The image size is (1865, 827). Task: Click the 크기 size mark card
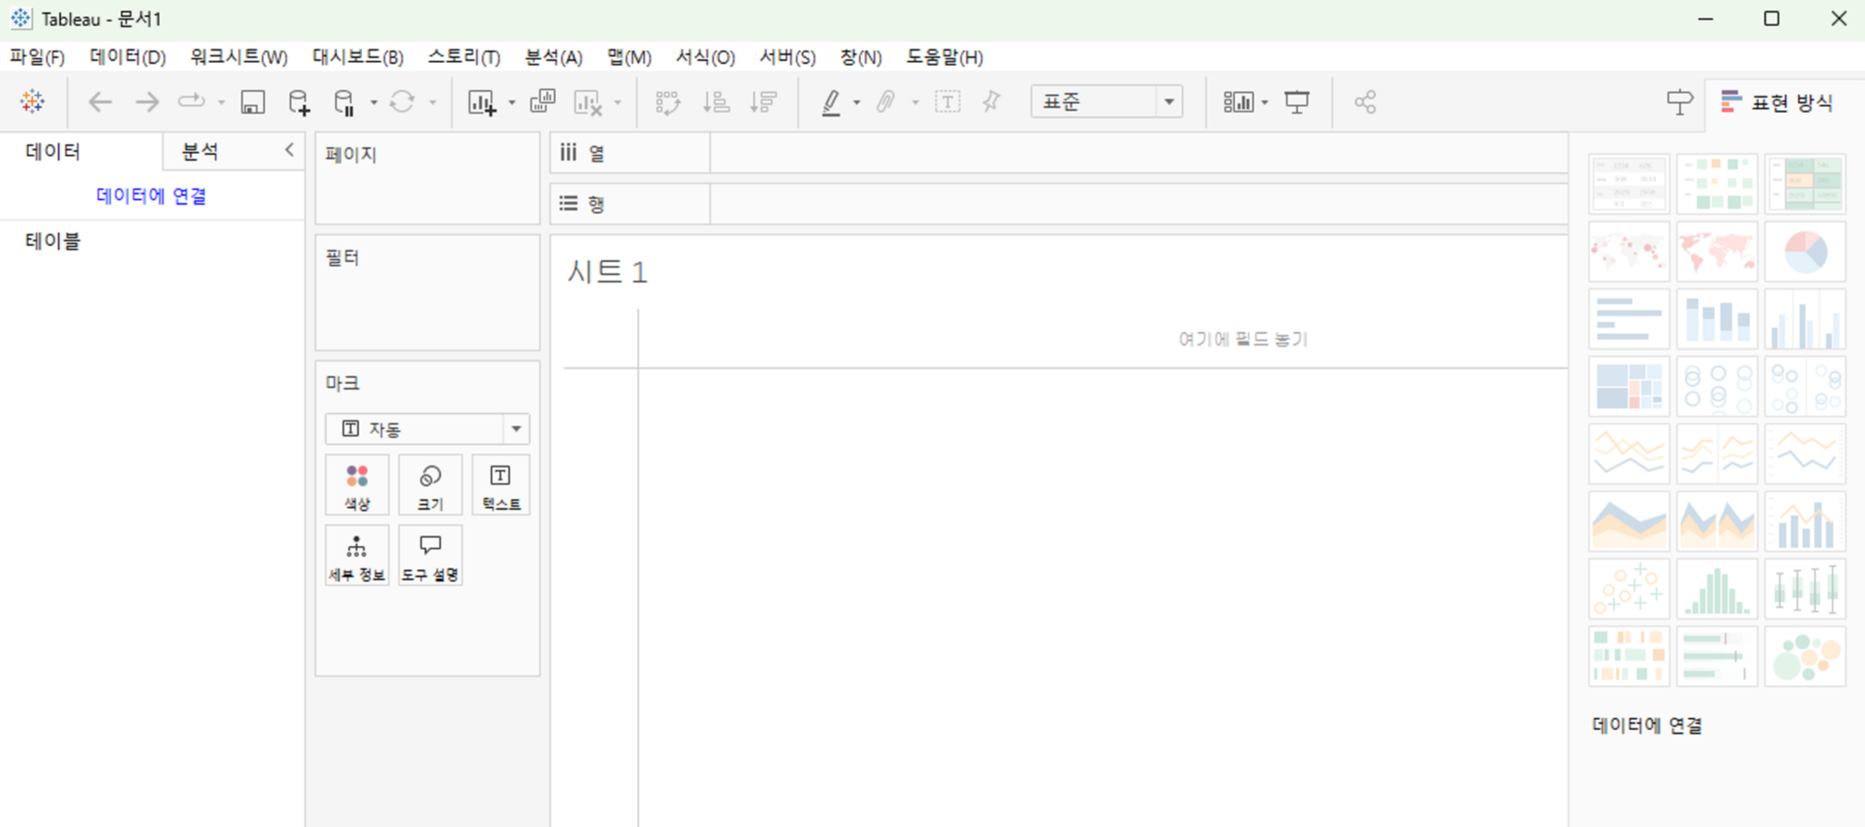430,485
